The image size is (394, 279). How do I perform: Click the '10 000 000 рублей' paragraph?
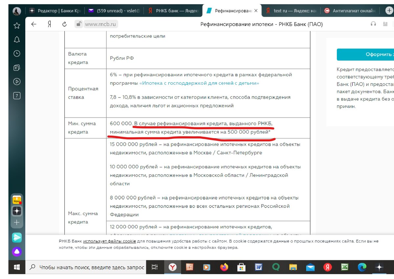[206, 175]
